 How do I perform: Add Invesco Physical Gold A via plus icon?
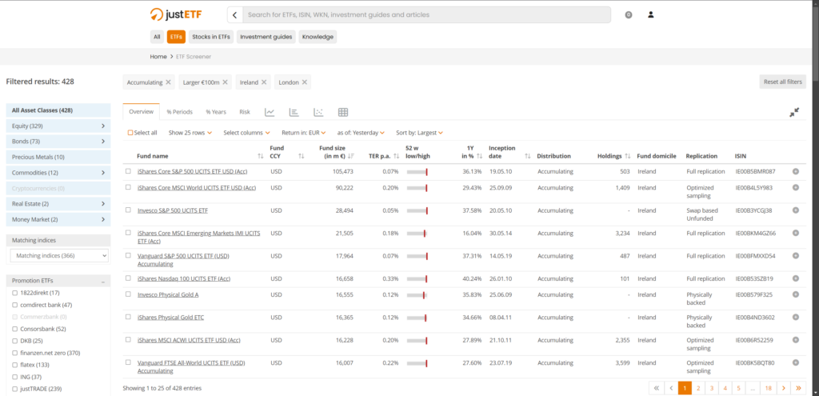pyautogui.click(x=796, y=294)
